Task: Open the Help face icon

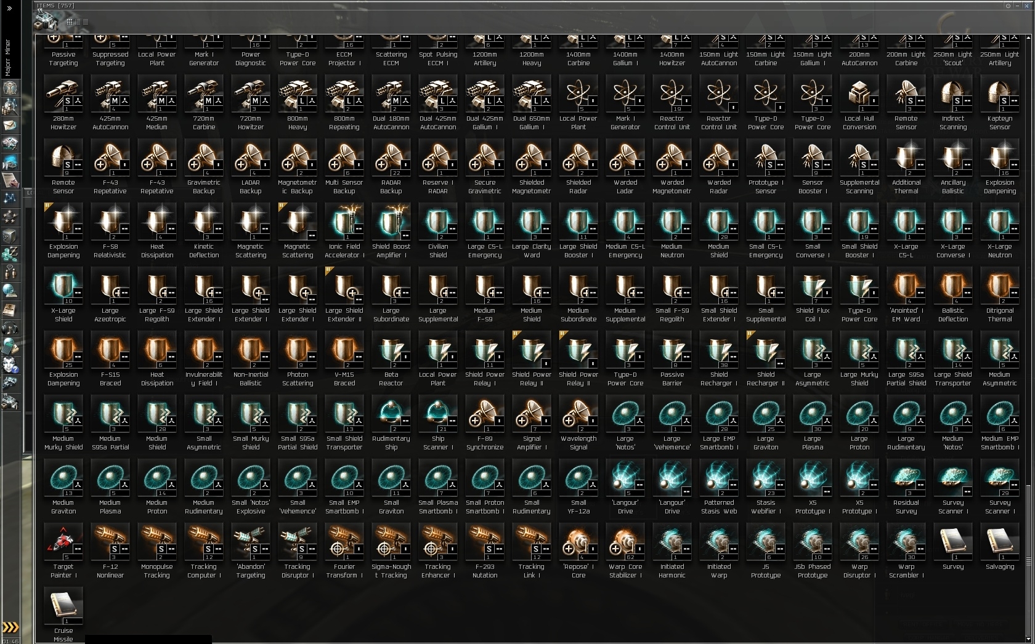Action: coord(10,364)
